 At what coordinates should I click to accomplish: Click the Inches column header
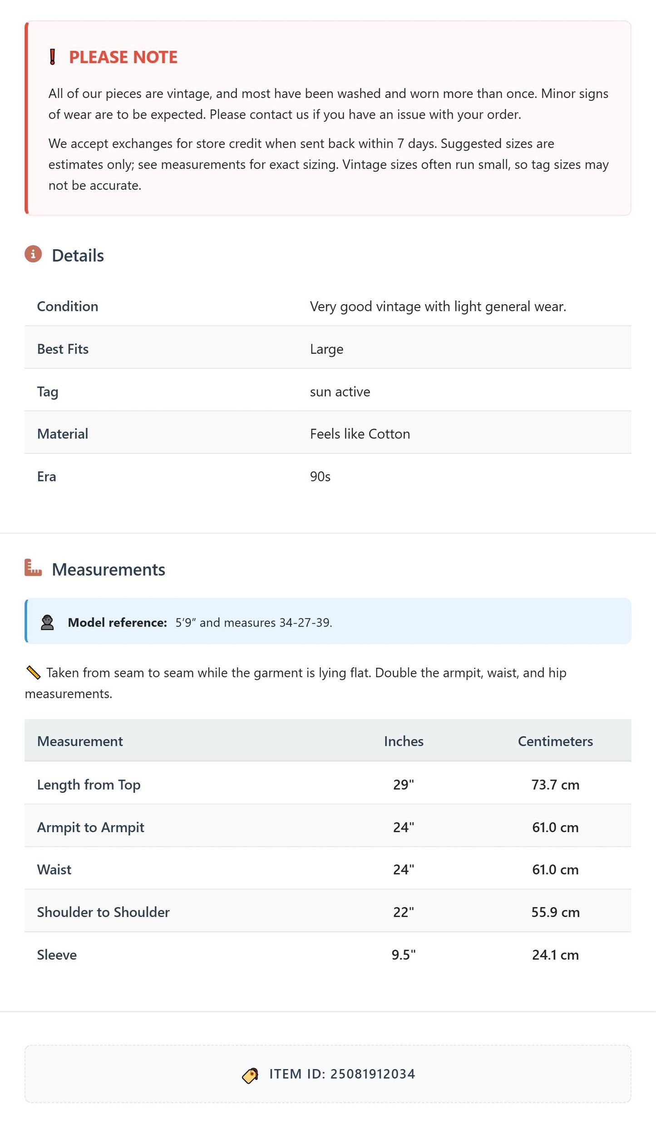pos(404,741)
